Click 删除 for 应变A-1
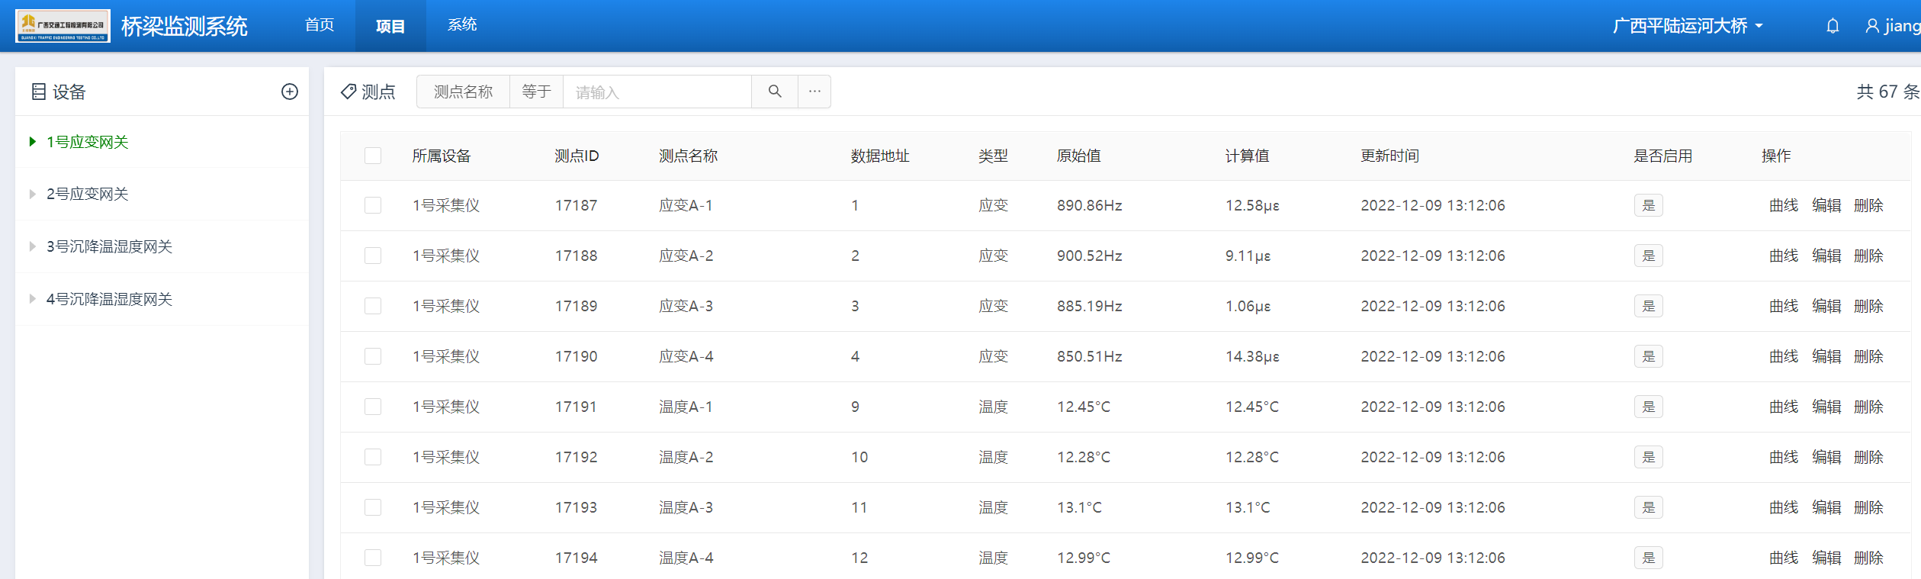Screen dimensions: 1921x579 pyautogui.click(x=1868, y=205)
